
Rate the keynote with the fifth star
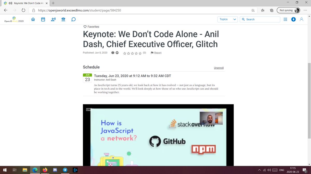point(140,53)
